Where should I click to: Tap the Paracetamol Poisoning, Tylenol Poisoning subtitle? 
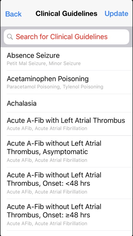pyautogui.click(x=55, y=87)
